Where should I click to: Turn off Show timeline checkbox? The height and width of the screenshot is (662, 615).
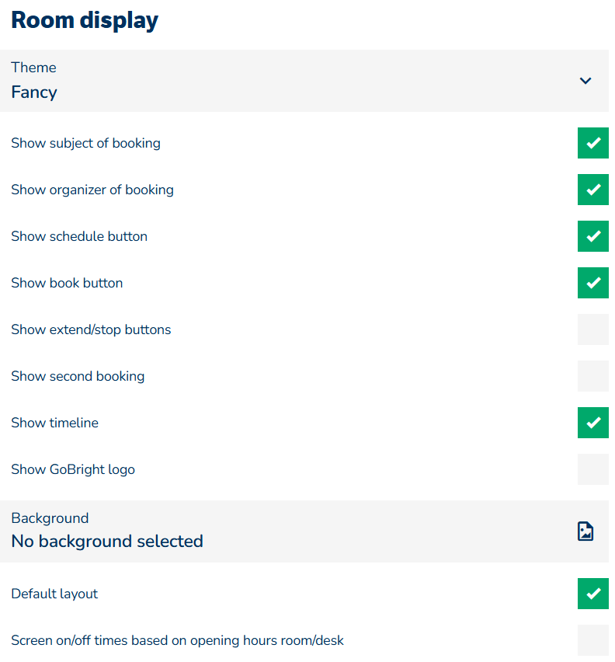tap(592, 423)
